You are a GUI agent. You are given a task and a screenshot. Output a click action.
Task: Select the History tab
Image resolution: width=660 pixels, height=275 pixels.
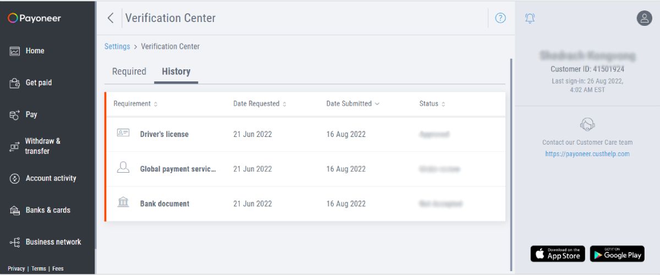click(176, 71)
